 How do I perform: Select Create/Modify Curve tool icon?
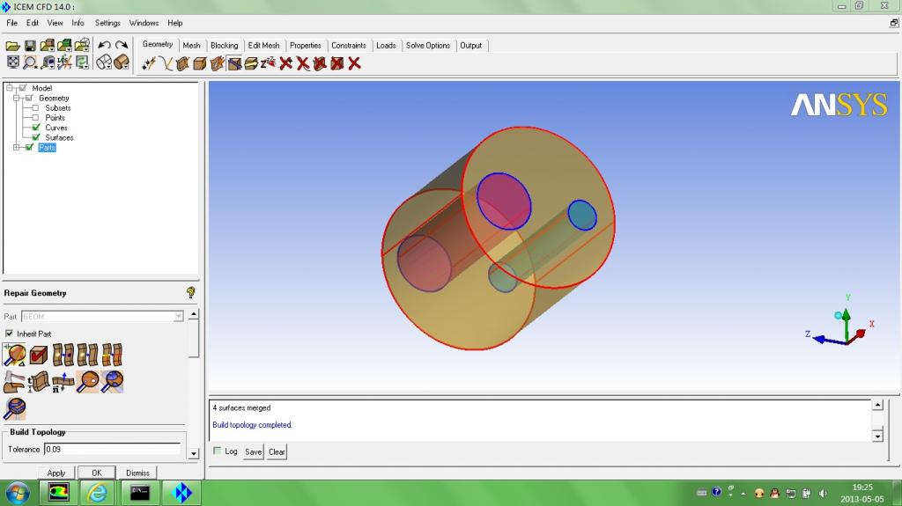[x=166, y=63]
